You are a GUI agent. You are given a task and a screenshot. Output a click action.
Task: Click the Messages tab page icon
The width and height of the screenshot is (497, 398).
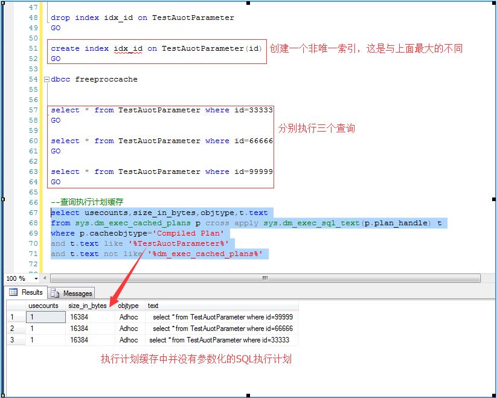[56, 293]
